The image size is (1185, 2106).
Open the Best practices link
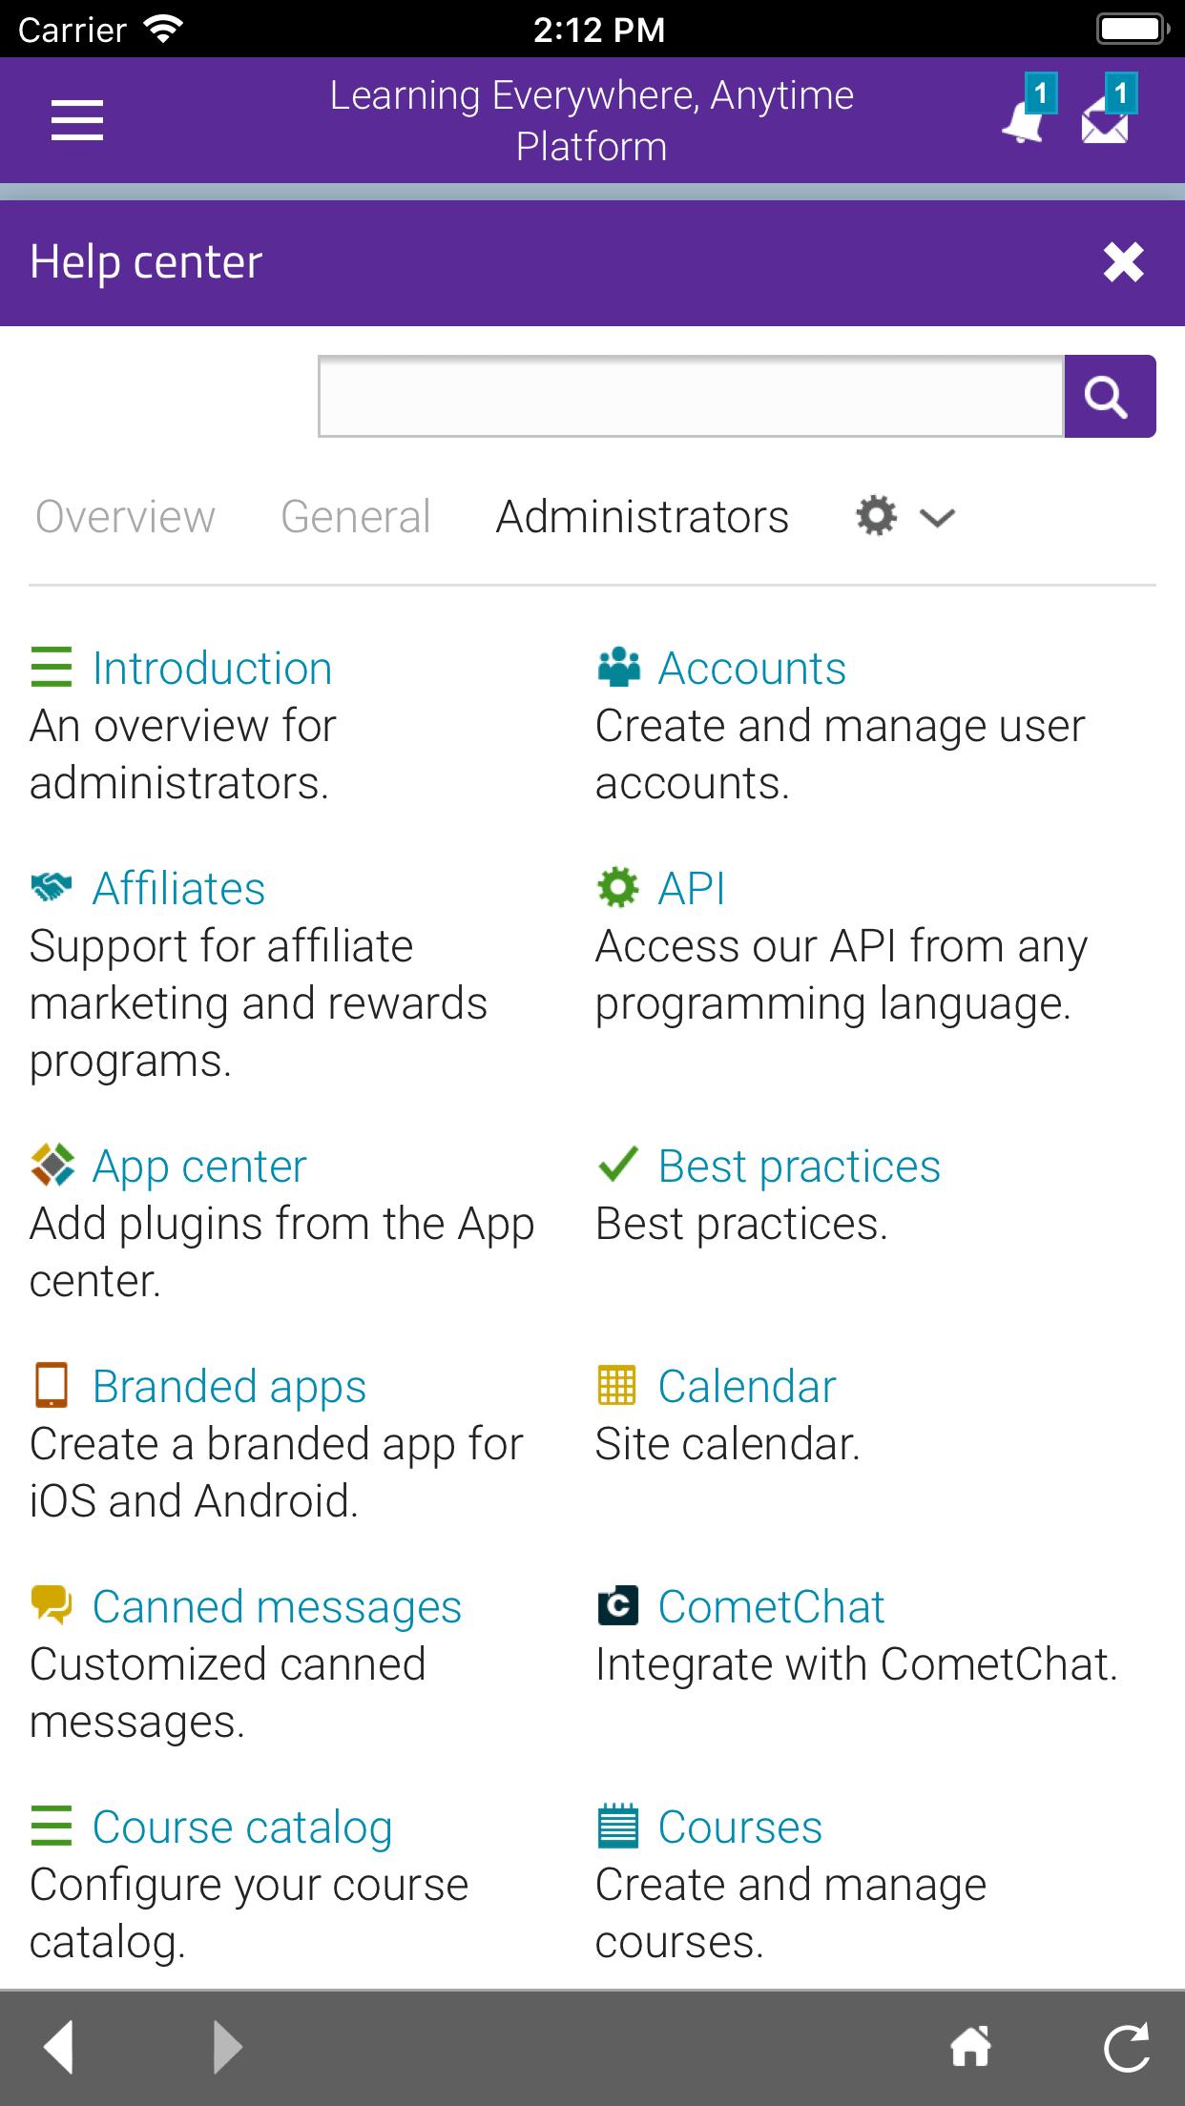point(799,1166)
